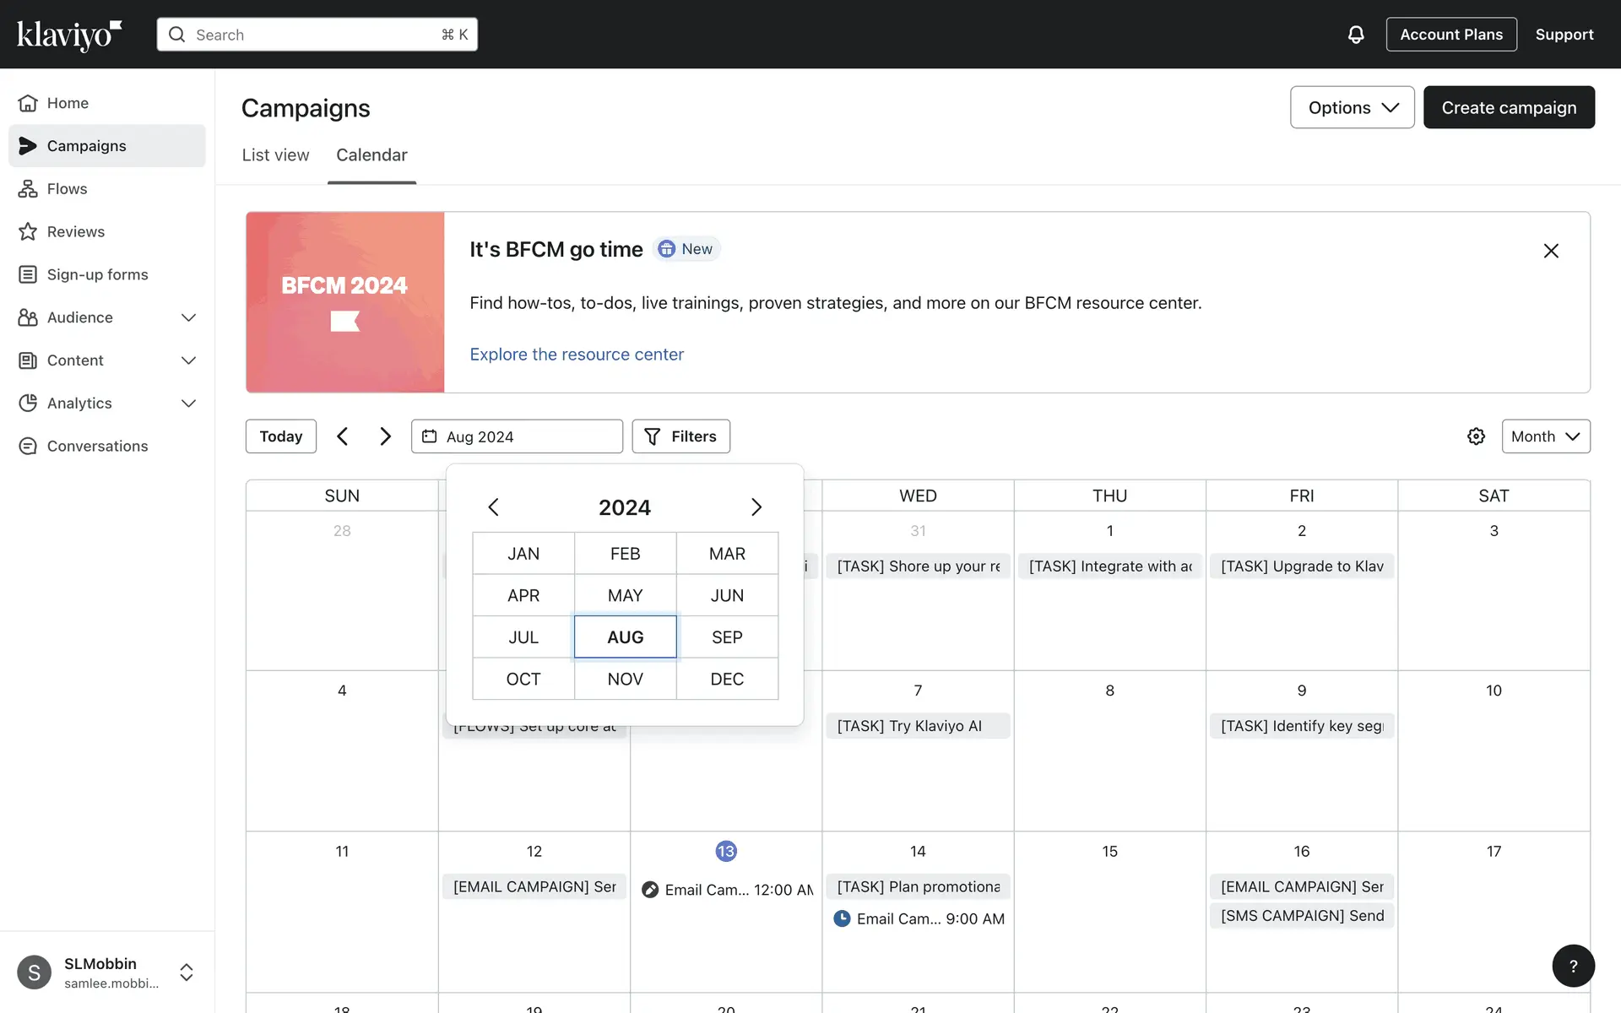The height and width of the screenshot is (1013, 1621).
Task: Click Create campaign button
Action: point(1508,107)
